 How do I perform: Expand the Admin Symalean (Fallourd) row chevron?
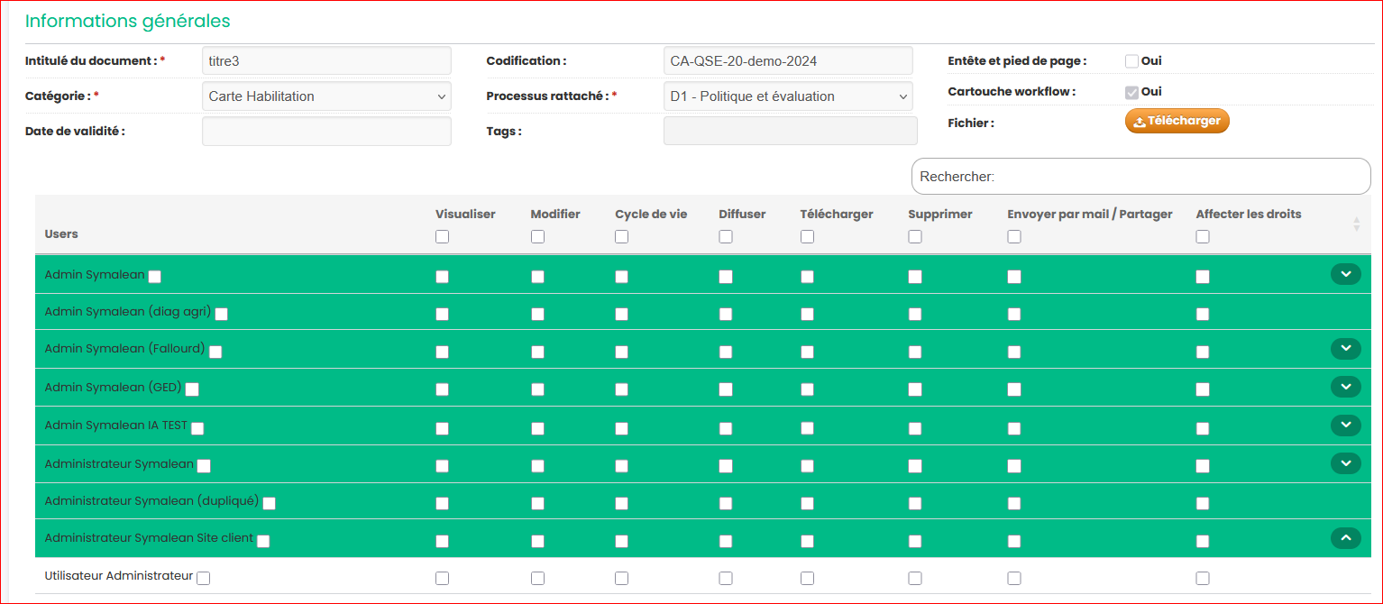coord(1345,348)
